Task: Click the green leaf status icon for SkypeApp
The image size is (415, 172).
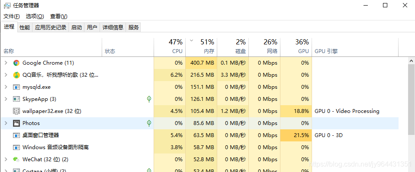Action: tap(149, 99)
